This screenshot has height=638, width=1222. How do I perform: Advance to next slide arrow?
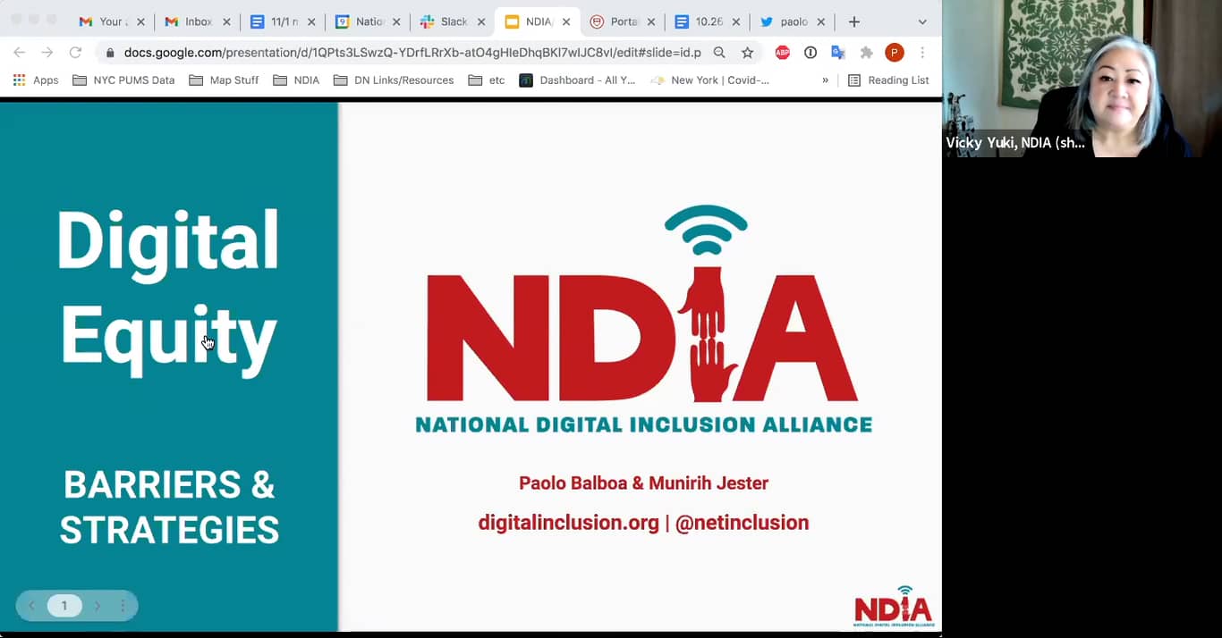tap(98, 606)
